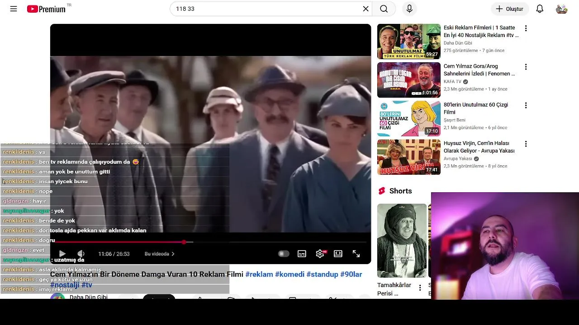Open the 80'lerin Unutulmaz Çizgi Filmi thumbnail
The image size is (579, 325).
coord(409,118)
